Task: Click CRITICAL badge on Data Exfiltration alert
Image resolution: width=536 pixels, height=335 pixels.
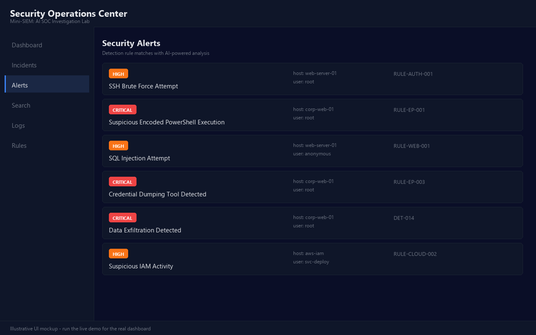Action: click(x=123, y=218)
